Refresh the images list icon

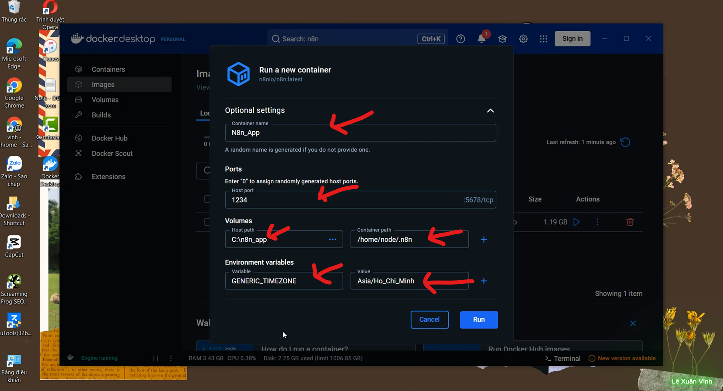625,142
